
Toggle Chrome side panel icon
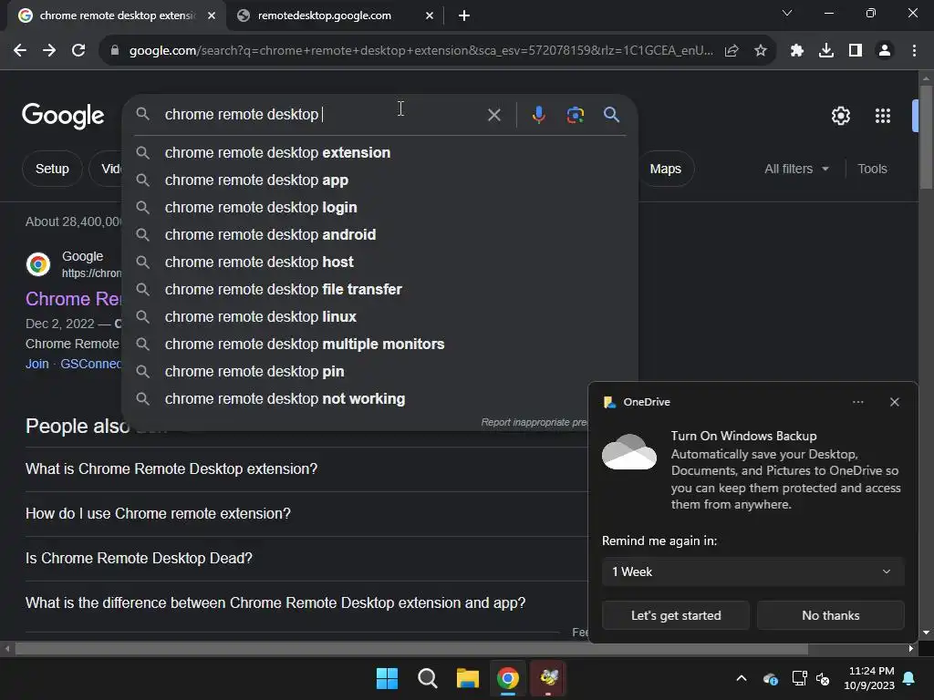856,51
